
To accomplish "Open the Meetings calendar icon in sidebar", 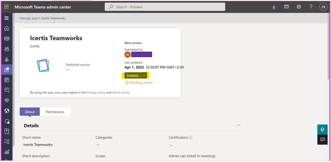I will pos(7,80).
